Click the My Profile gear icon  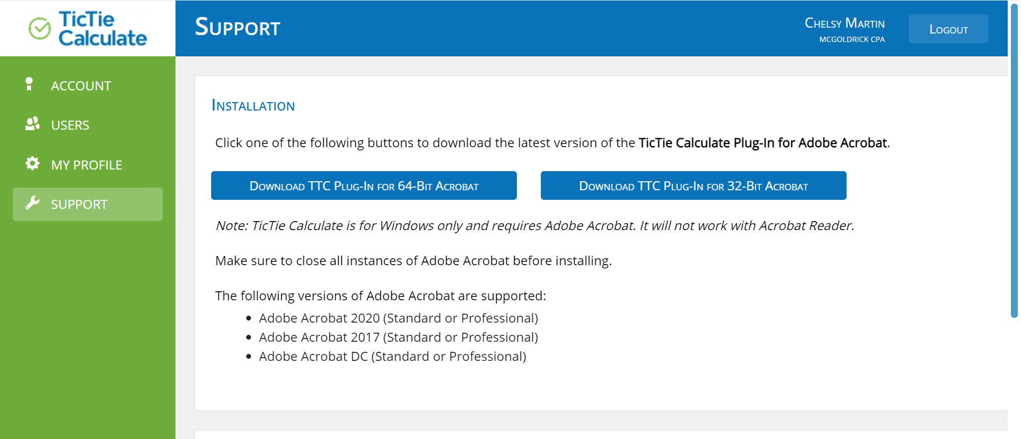31,164
